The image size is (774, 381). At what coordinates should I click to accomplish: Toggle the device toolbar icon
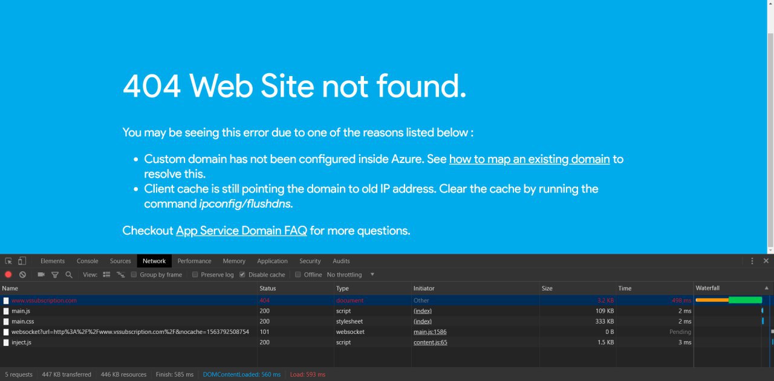(x=22, y=261)
